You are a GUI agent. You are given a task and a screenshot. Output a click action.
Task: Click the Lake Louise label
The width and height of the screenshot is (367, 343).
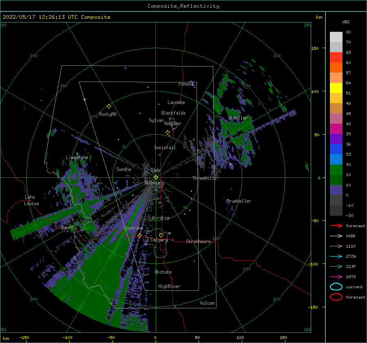pos(31,200)
